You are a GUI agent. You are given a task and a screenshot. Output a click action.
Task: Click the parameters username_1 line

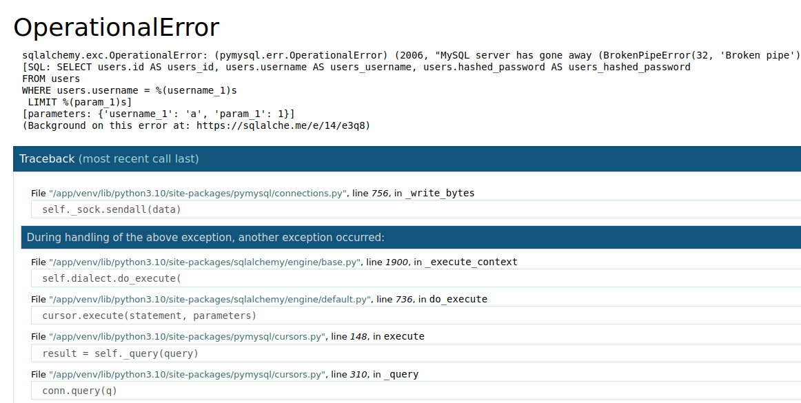coord(159,114)
